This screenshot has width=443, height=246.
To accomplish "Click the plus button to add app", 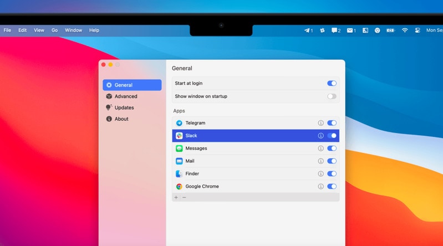I will coord(176,197).
